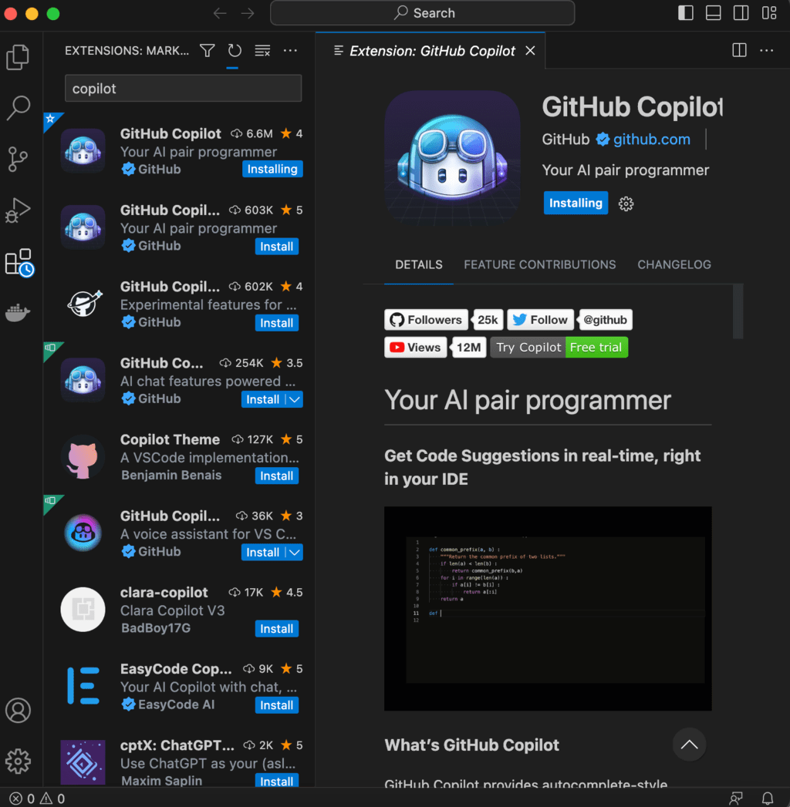The image size is (790, 807).
Task: Open the notifications bell
Action: (x=768, y=798)
